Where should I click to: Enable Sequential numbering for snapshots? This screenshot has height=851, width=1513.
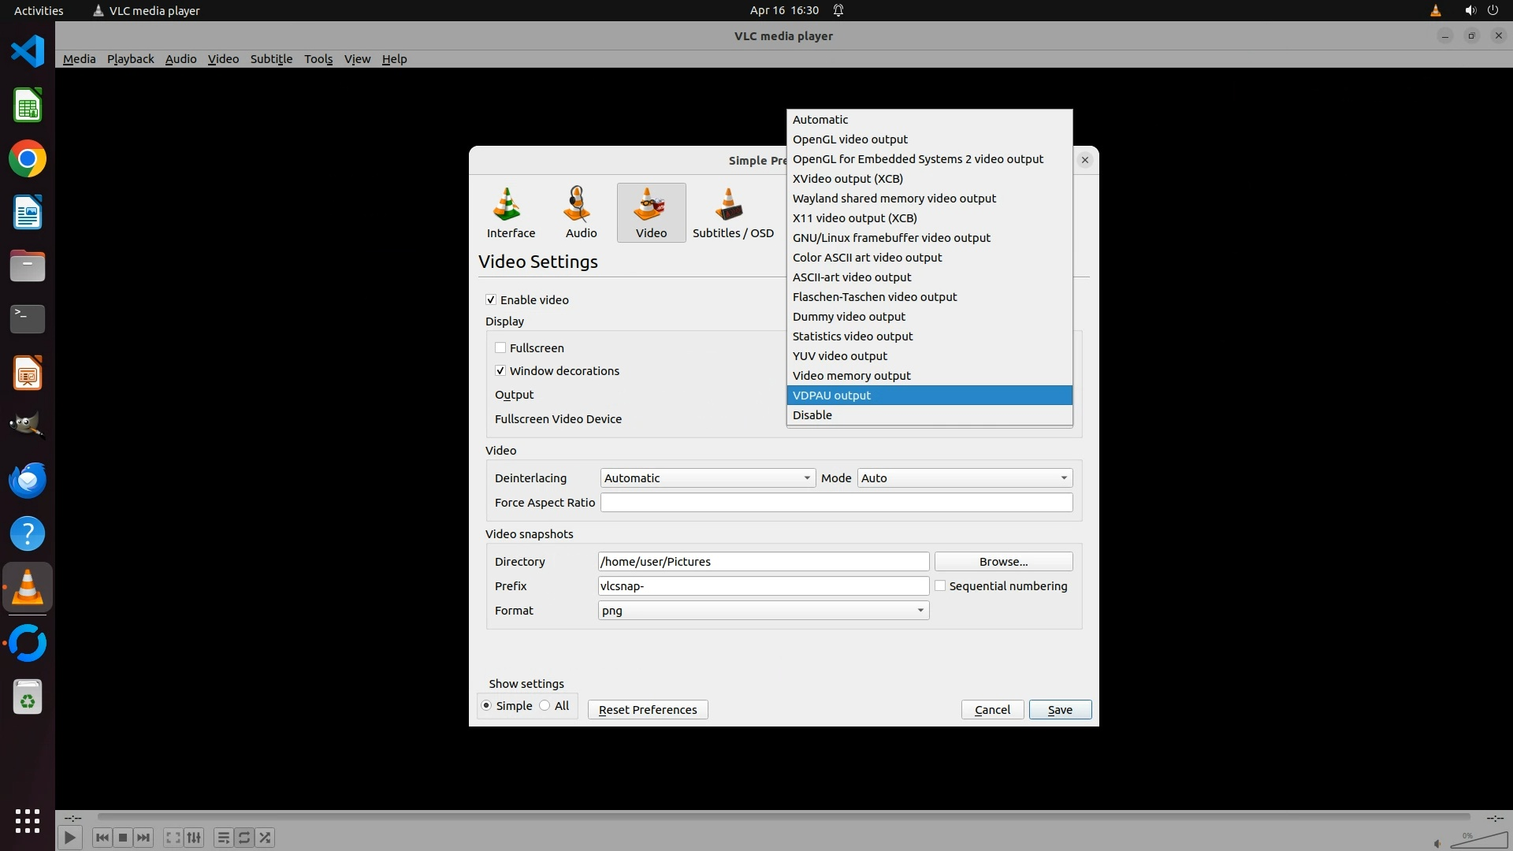pyautogui.click(x=940, y=586)
